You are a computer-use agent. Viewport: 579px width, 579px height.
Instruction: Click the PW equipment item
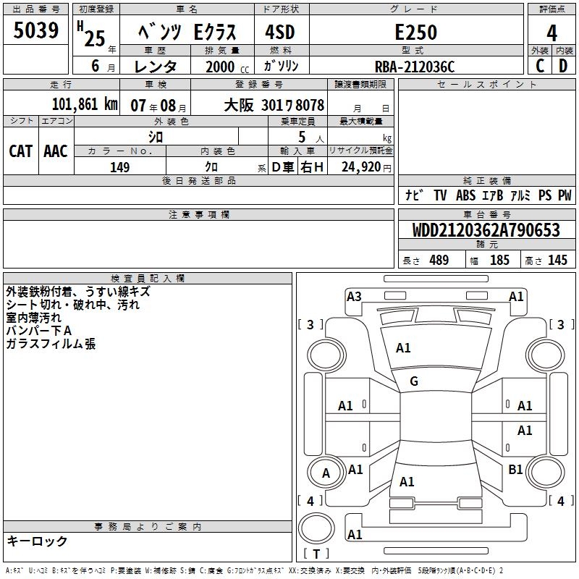(x=565, y=195)
